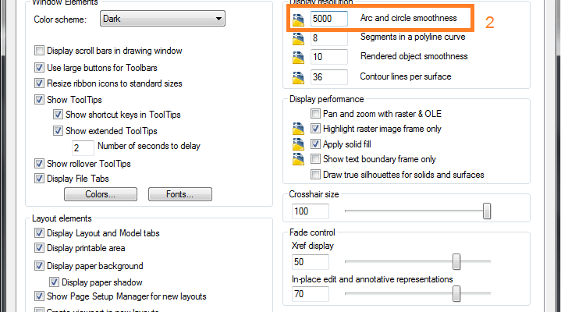Click the In-place edit fade value field

311,294
